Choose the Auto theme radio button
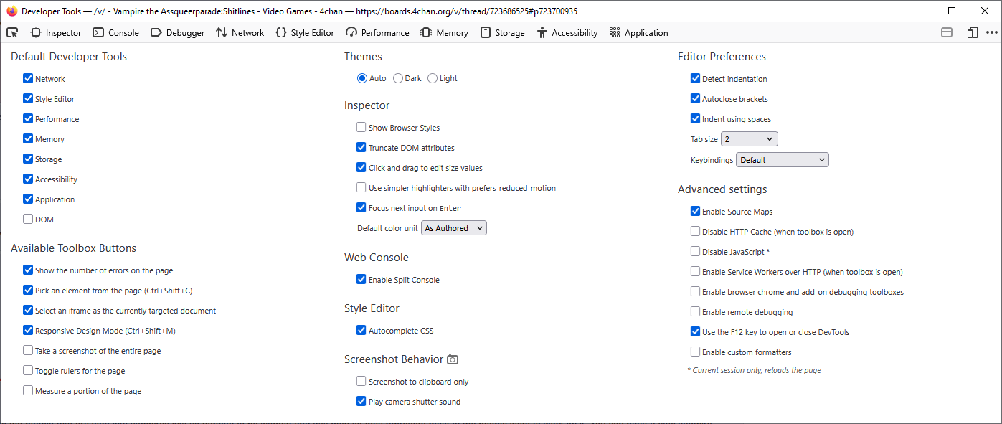 point(362,78)
